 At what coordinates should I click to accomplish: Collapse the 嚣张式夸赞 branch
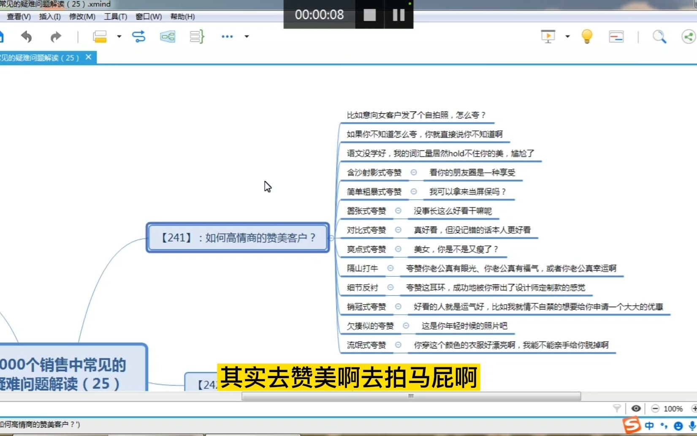click(x=398, y=210)
